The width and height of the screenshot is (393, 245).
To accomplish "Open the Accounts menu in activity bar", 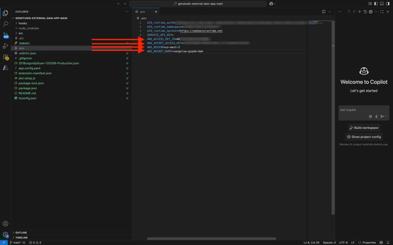I will (5, 224).
